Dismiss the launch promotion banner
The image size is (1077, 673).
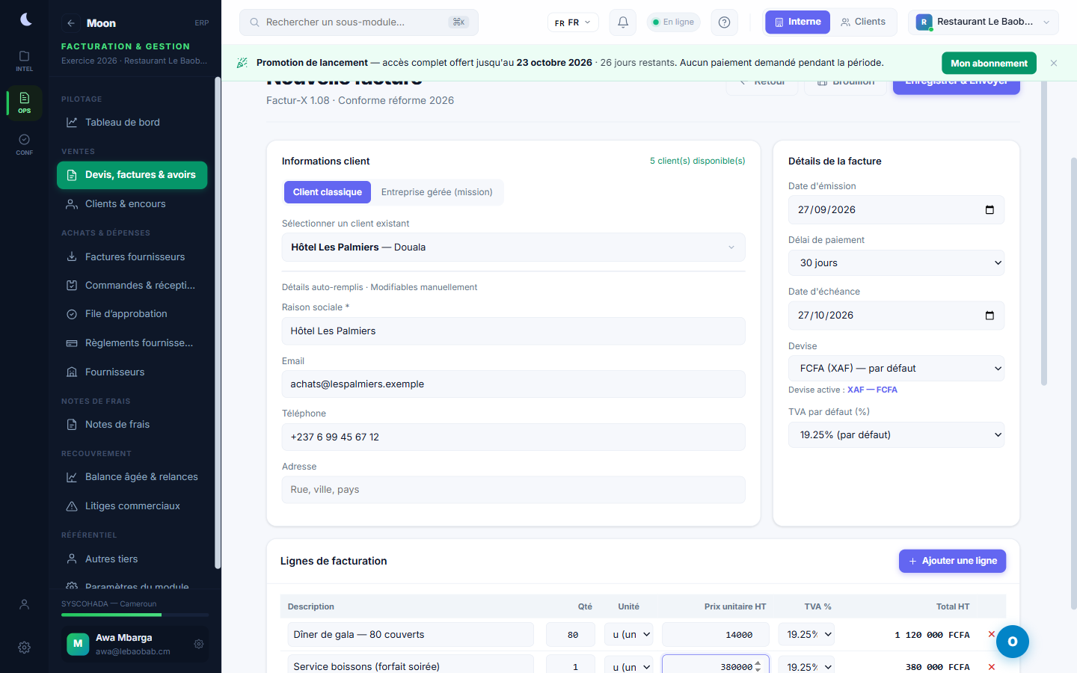[1054, 63]
